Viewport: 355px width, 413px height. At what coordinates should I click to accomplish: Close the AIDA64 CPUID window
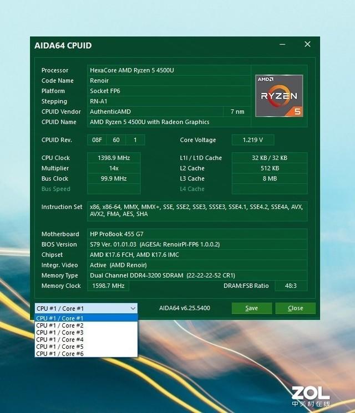(307, 44)
